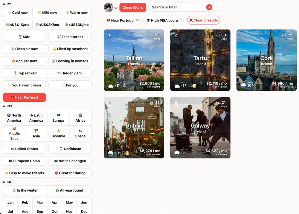Enable the Safe filter
This screenshot has width=299, height=214.
(25, 37)
